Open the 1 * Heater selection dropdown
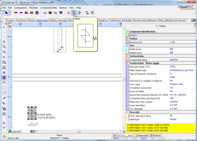Viewport: 197px width, 141px height. tap(194, 26)
